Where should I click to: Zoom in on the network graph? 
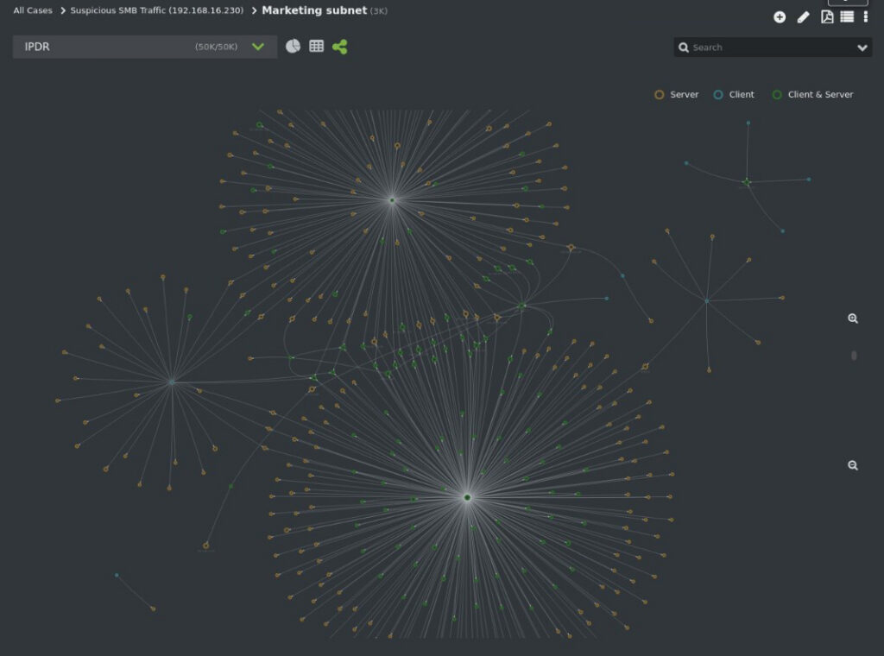click(853, 319)
